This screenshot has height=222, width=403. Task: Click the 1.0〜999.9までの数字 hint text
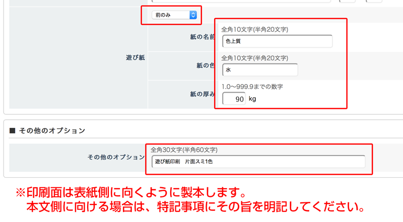252,87
